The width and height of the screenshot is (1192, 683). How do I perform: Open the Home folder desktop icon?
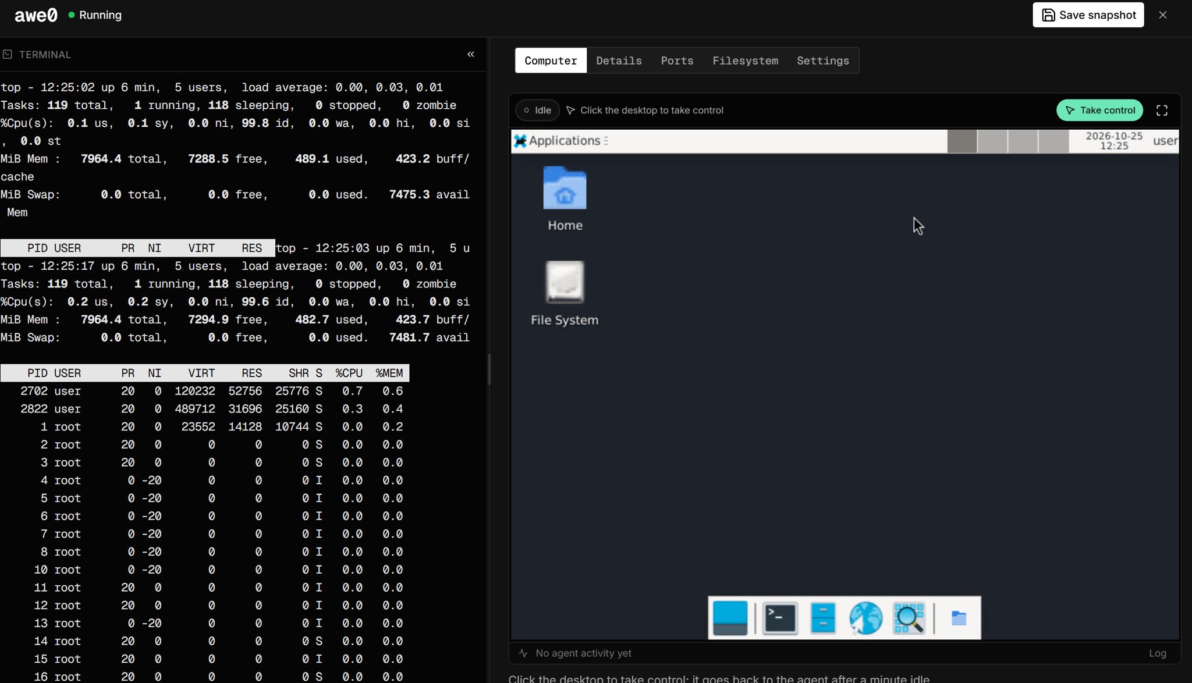[x=565, y=199]
